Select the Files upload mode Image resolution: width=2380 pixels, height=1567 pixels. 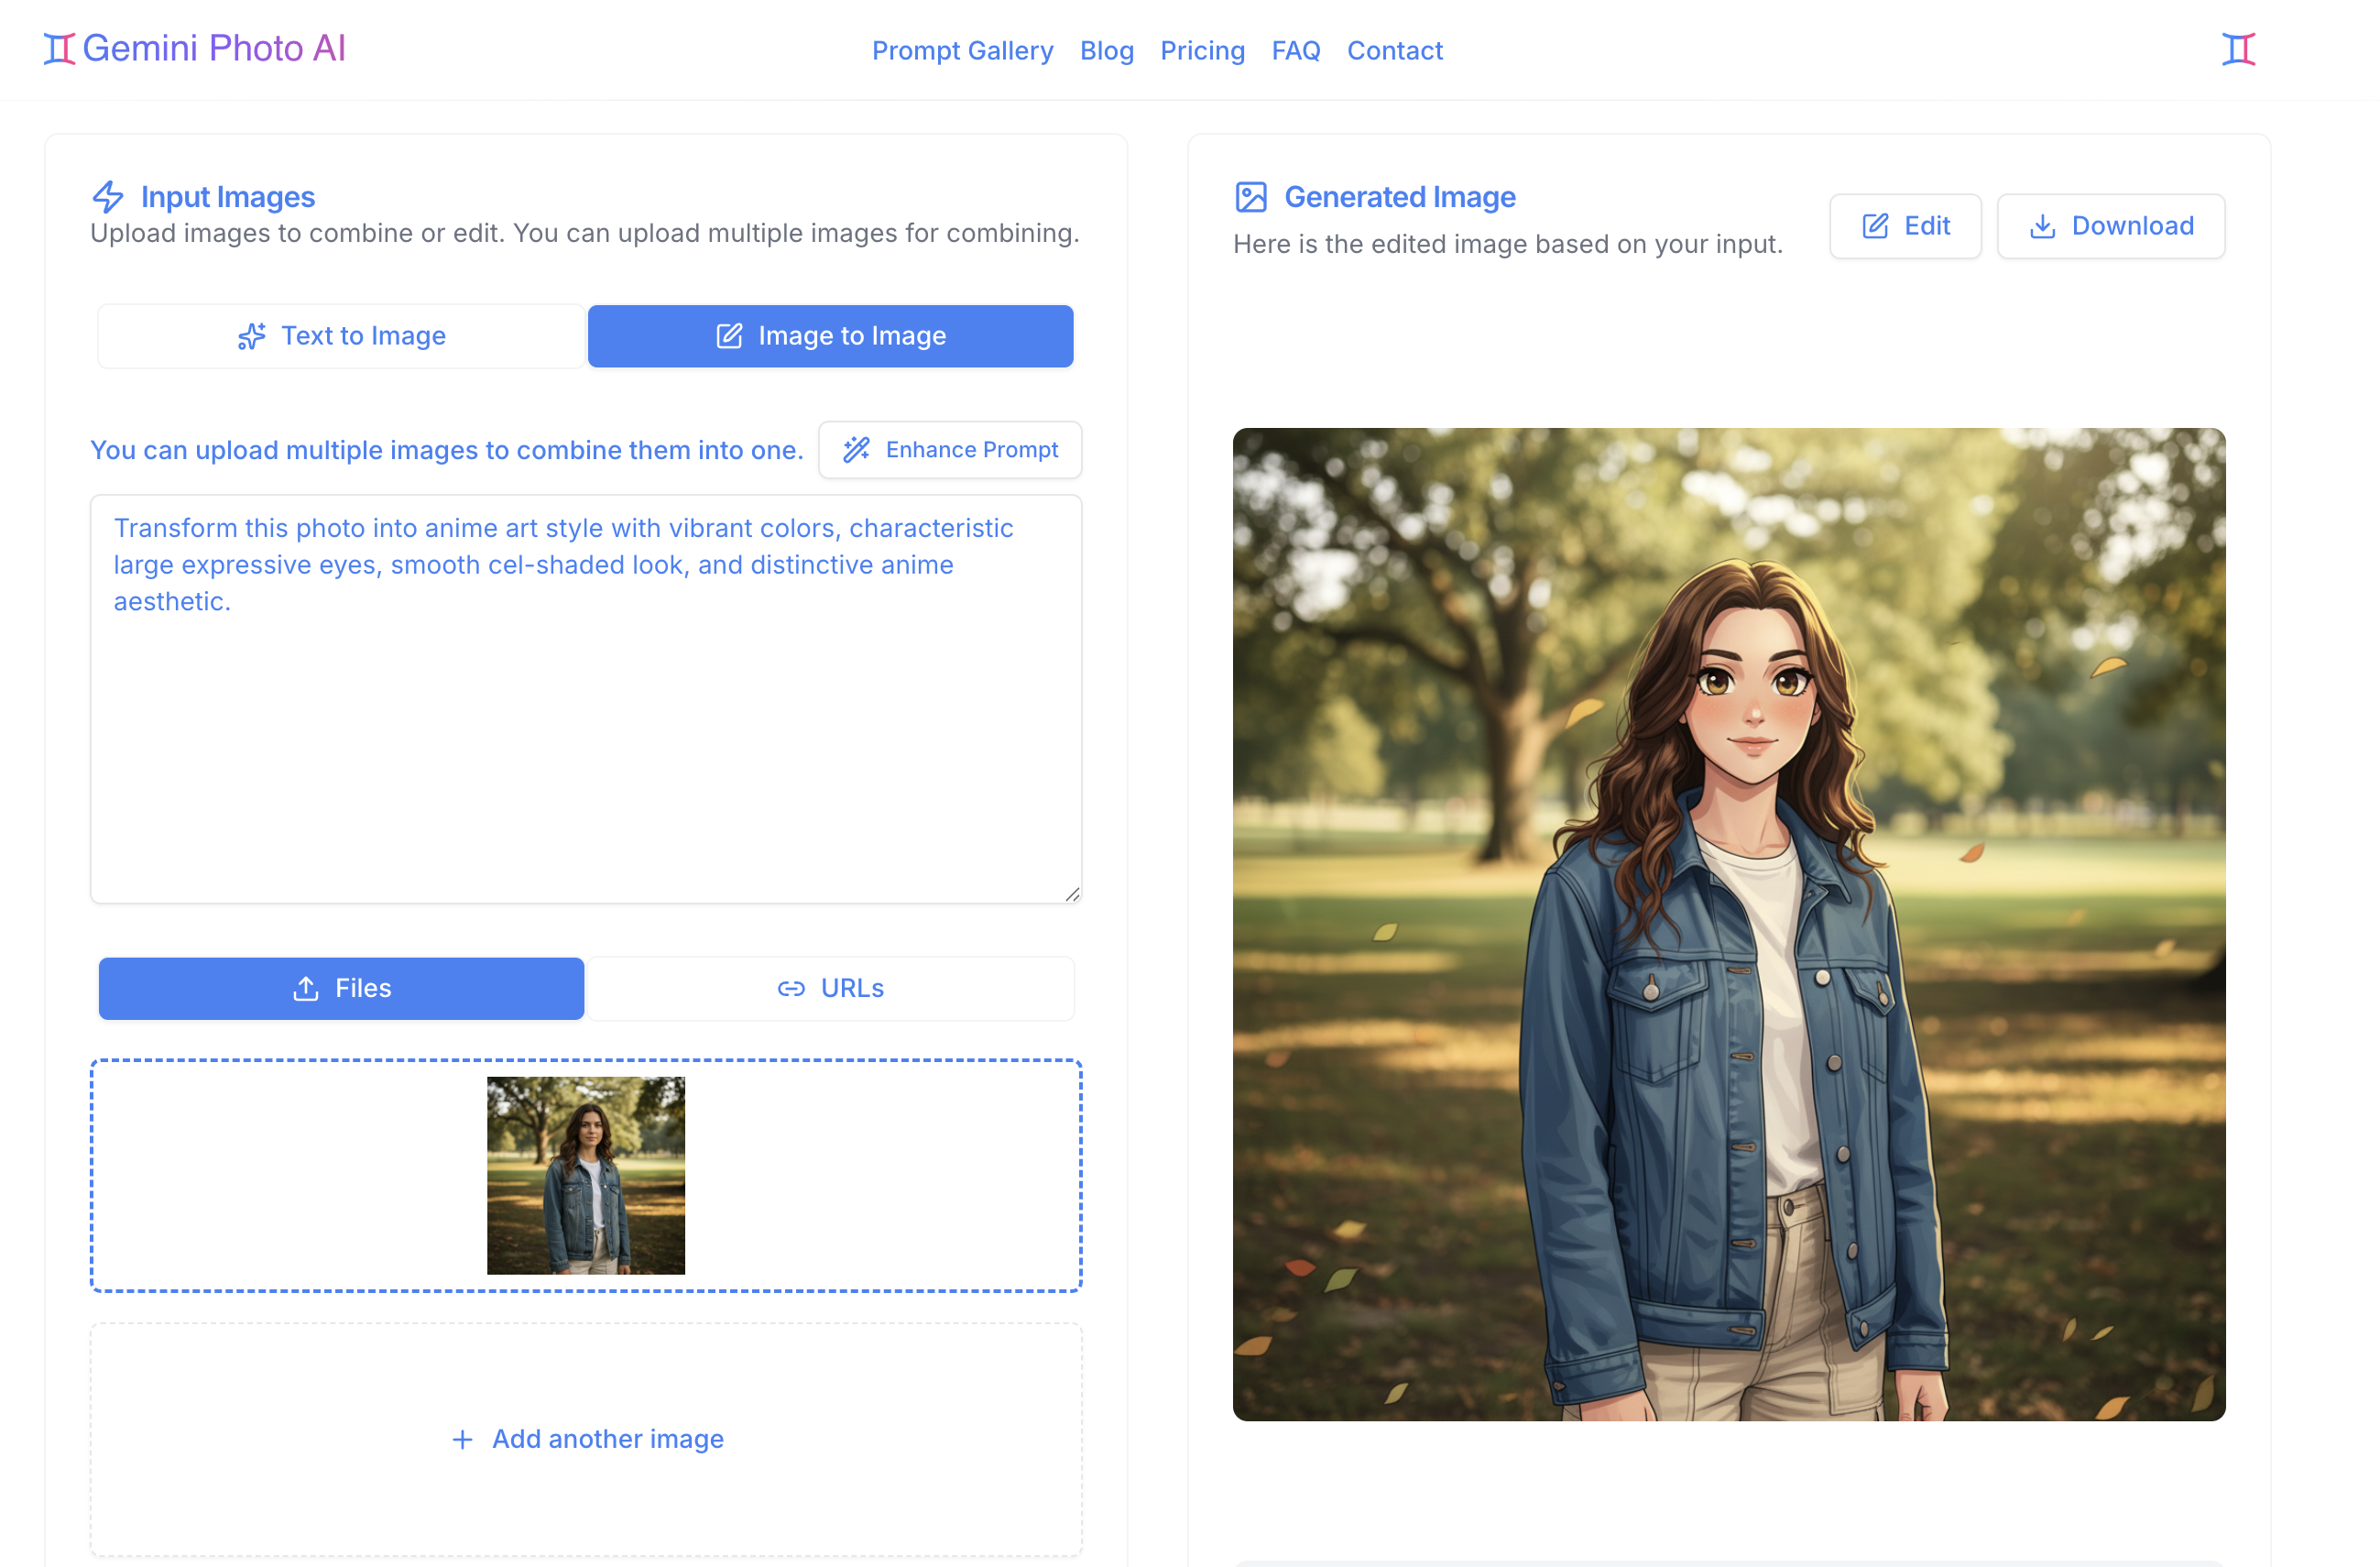tap(340, 988)
